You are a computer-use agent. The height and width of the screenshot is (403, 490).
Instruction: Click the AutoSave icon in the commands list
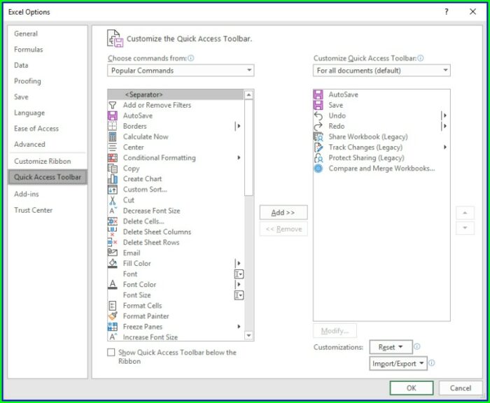pyautogui.click(x=112, y=115)
